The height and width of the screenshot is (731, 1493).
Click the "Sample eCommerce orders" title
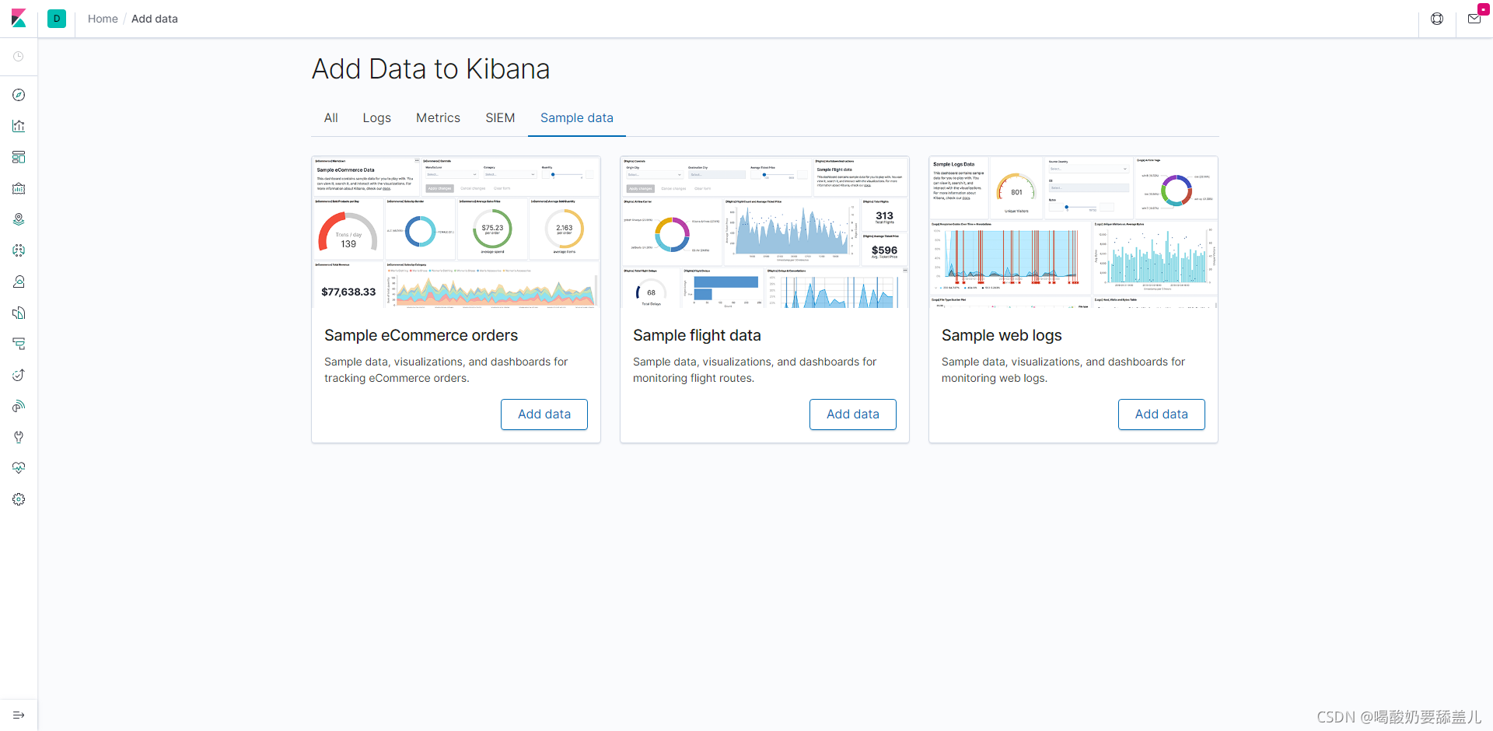421,335
